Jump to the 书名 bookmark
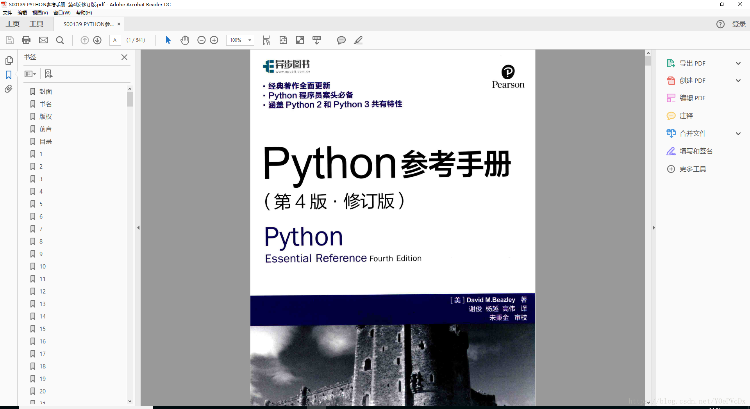Screen dimensions: 750x409 click(x=46, y=104)
